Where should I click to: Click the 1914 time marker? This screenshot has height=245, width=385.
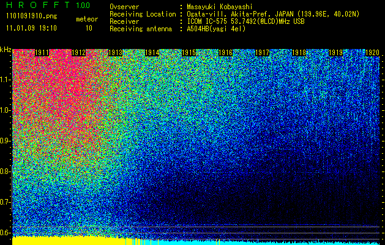coord(152,53)
